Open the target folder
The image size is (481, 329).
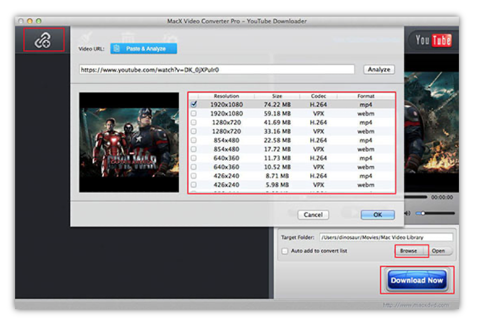[438, 251]
